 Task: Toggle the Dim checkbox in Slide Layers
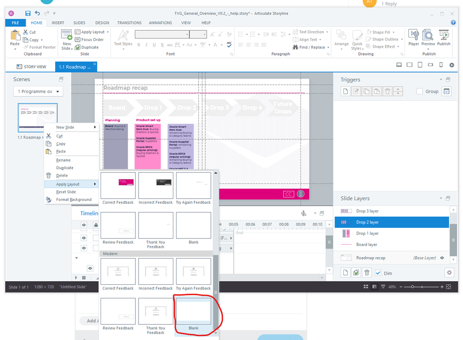coord(378,273)
